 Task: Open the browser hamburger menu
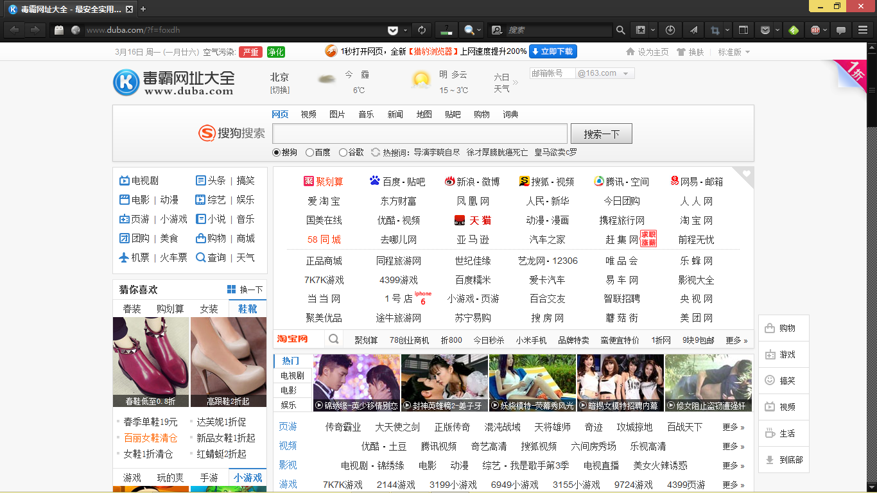[863, 30]
